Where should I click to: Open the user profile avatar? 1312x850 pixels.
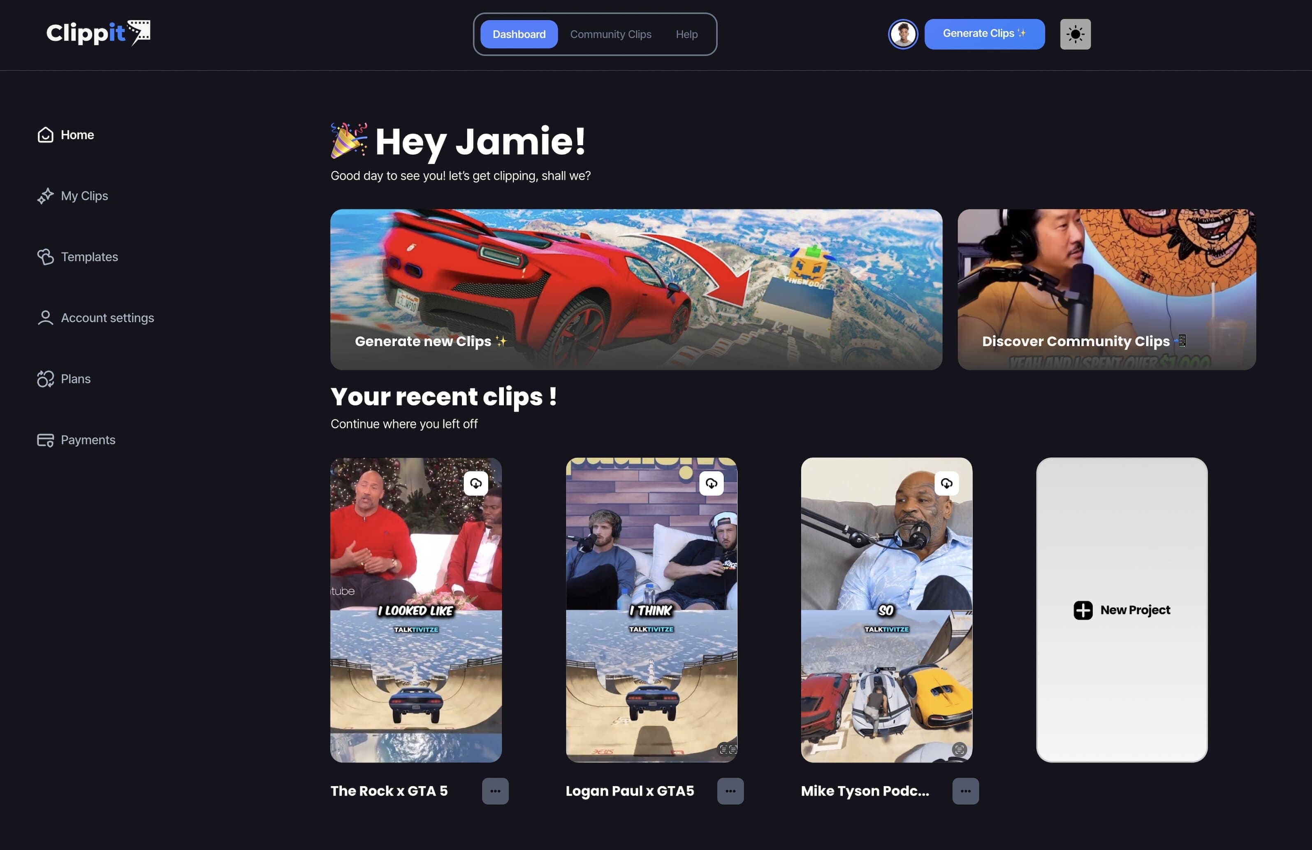902,34
